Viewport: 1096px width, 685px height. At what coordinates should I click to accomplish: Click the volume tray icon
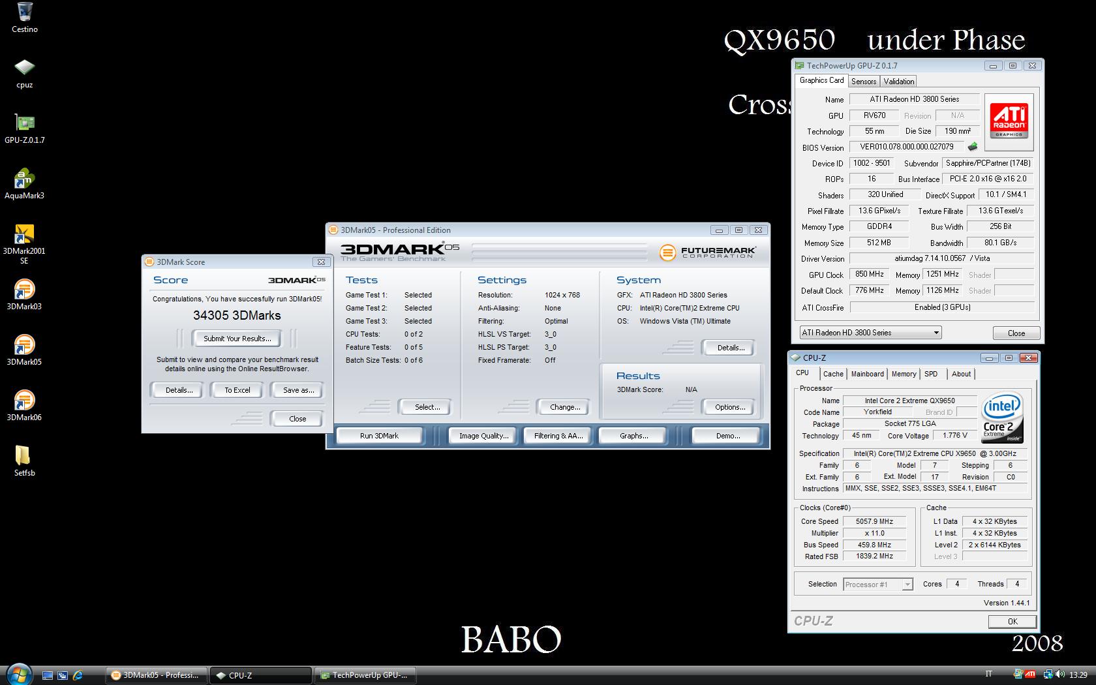1059,675
